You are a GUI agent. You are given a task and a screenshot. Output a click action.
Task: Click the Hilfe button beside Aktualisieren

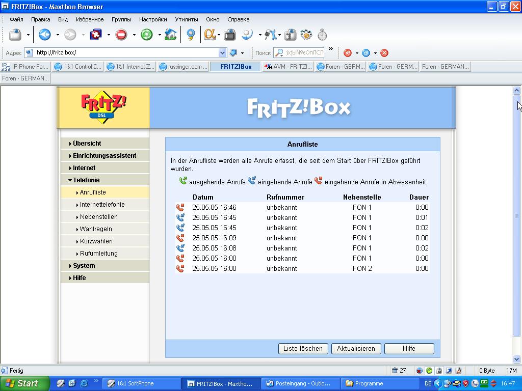pos(409,348)
